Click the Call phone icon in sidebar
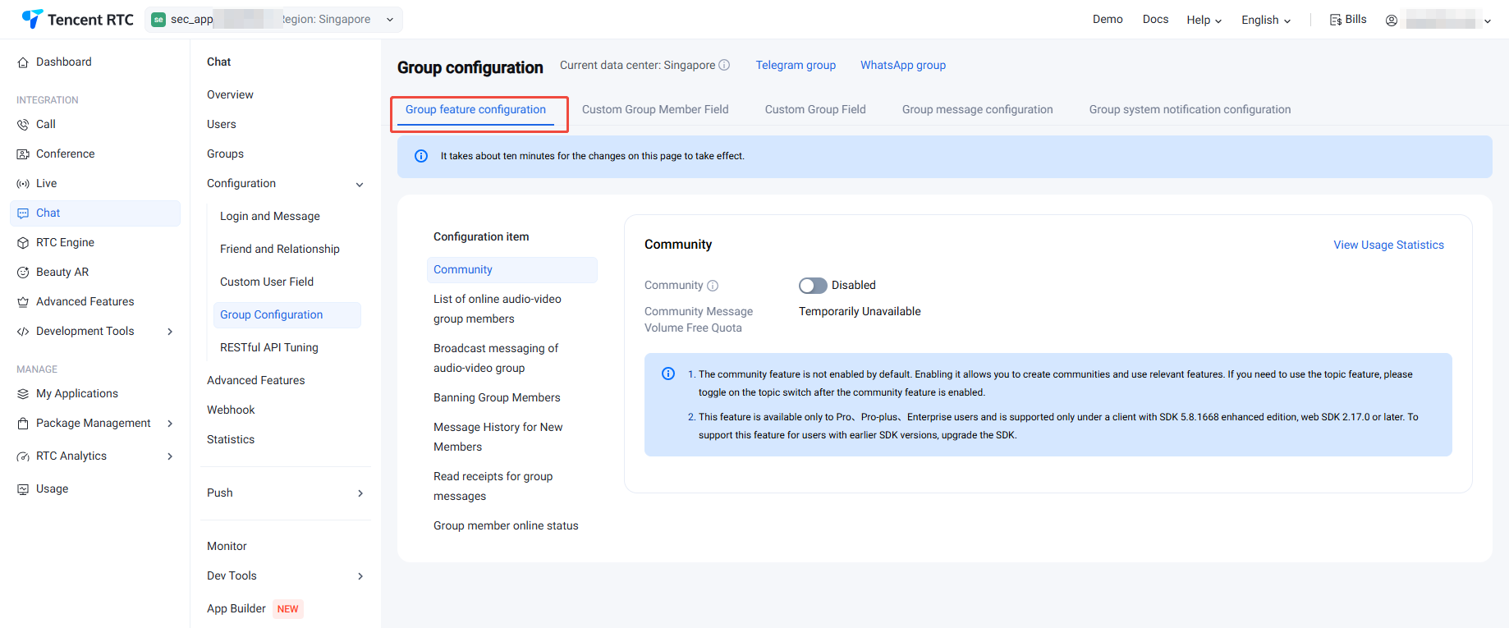The width and height of the screenshot is (1509, 628). coord(23,125)
